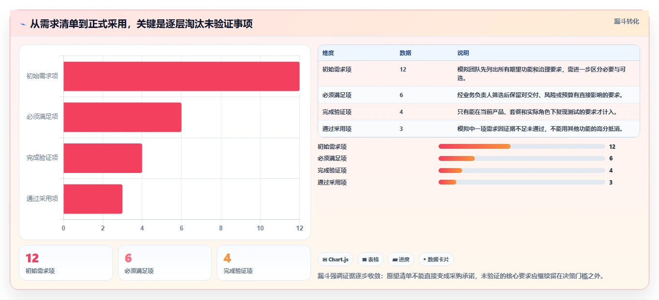
Task: Click the 完成验证项 bar in the chart
Action: [x=103, y=158]
